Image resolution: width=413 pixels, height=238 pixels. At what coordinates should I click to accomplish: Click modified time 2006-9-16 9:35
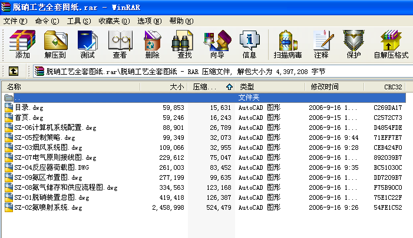(333, 167)
